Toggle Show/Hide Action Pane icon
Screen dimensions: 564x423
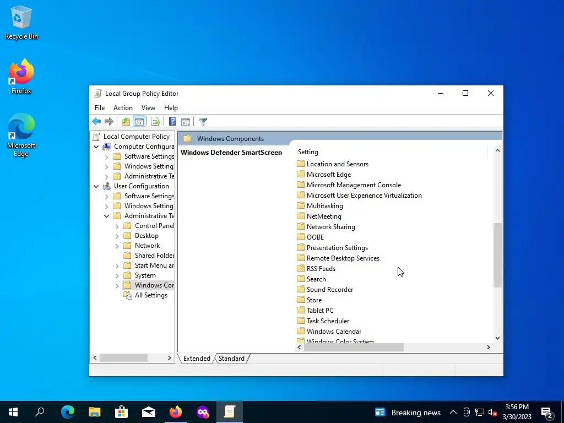click(186, 122)
